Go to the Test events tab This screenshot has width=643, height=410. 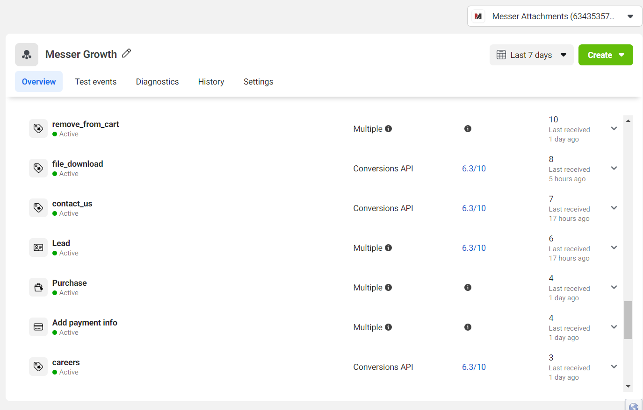coord(95,82)
